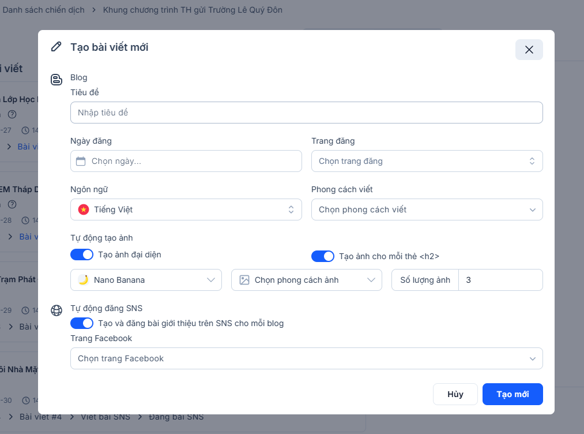
Task: Click the Số lượng ảnh number field
Action: (x=500, y=280)
